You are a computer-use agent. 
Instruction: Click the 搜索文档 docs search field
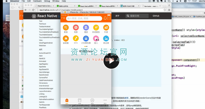coord(137,16)
